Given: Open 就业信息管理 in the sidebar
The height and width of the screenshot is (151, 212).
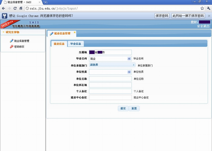Looking at the screenshot, I should 22,41.
